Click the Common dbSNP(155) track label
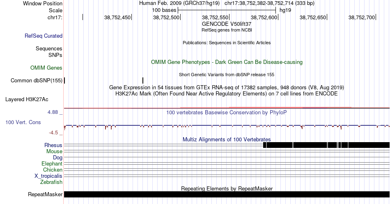The width and height of the screenshot is (390, 204). pyautogui.click(x=37, y=80)
